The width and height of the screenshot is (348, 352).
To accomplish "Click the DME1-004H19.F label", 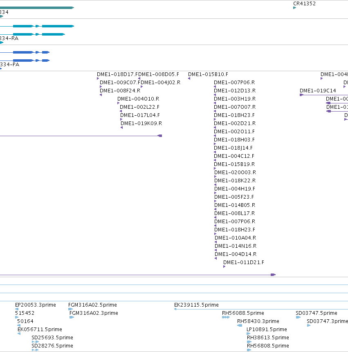I will [x=235, y=189].
